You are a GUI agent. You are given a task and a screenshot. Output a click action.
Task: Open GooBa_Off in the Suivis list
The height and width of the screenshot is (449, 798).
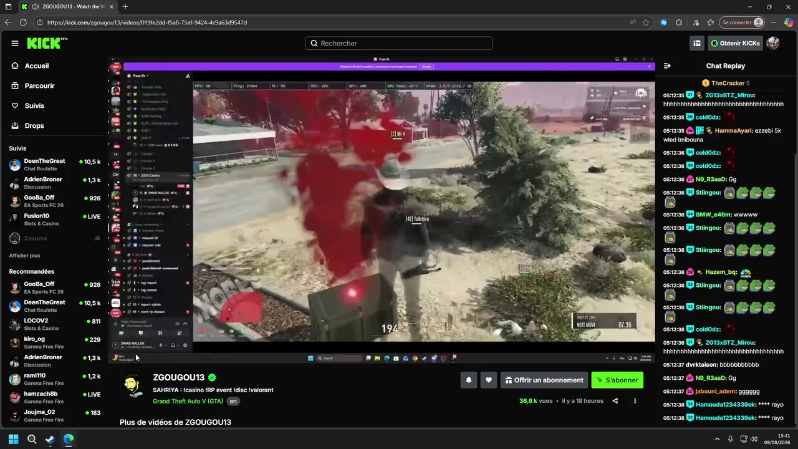(x=55, y=201)
